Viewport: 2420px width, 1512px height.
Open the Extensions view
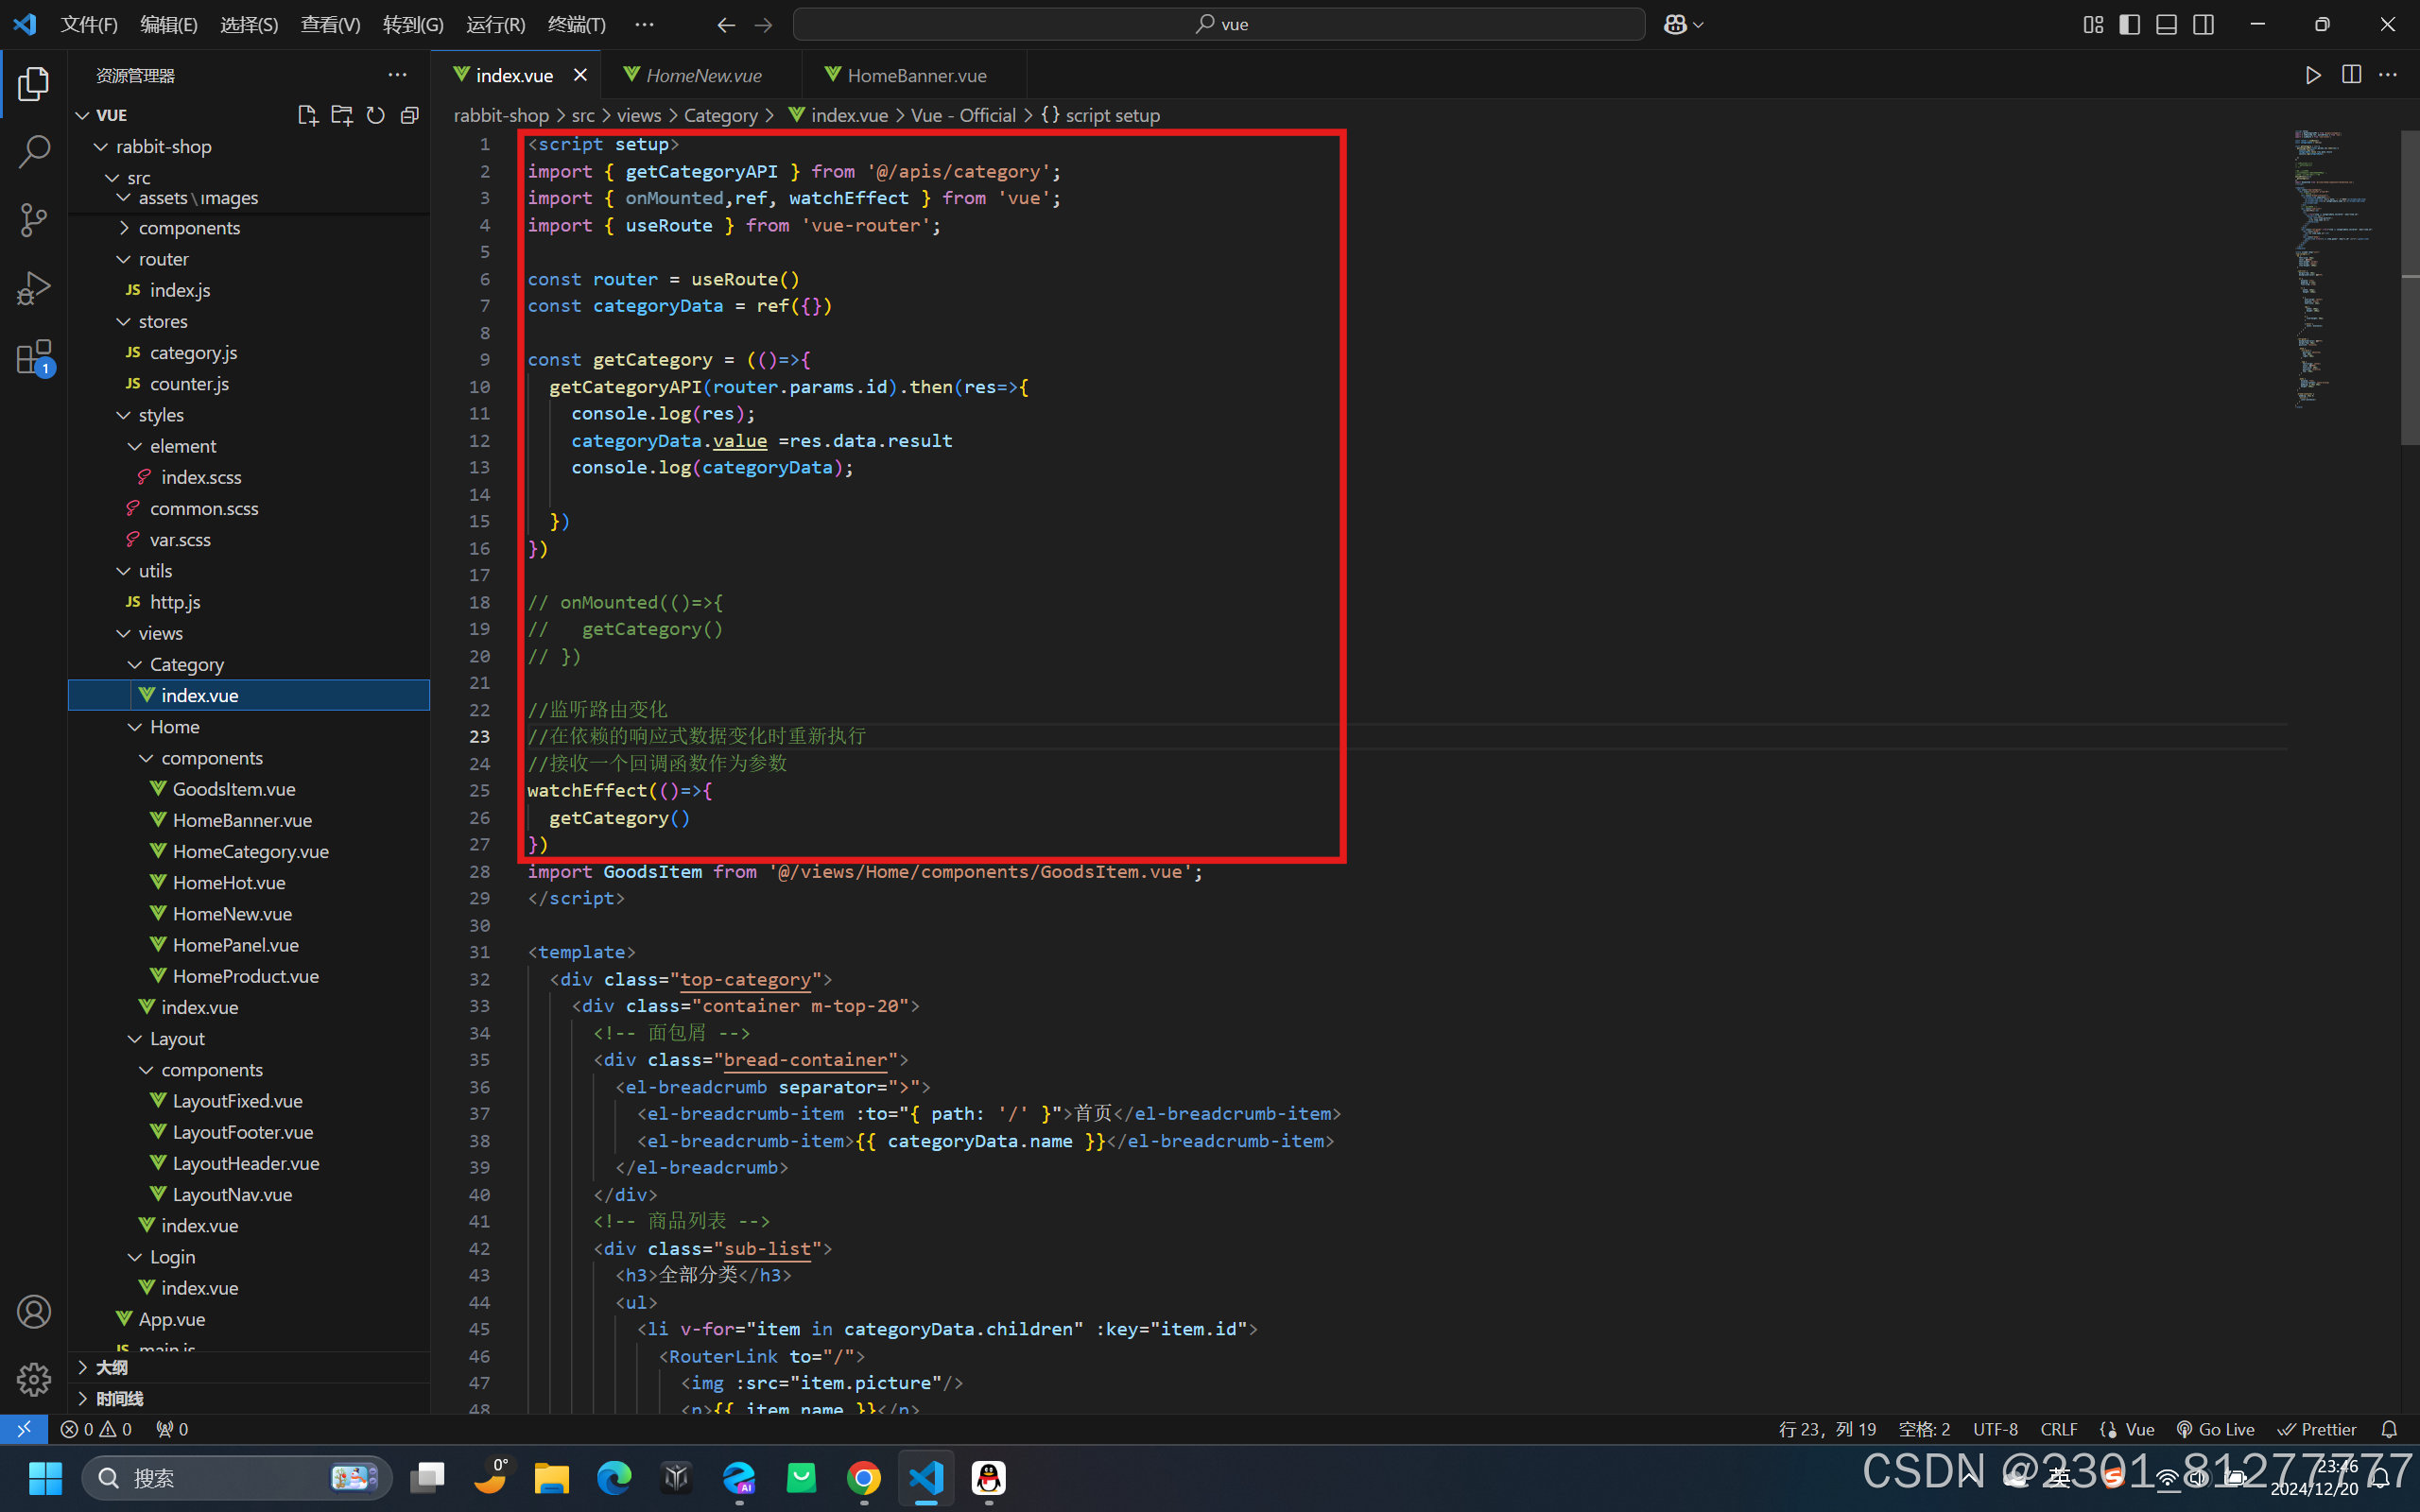pos(34,357)
